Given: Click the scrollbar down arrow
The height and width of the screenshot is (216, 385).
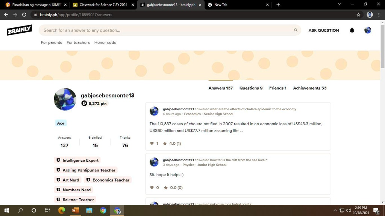Looking at the screenshot, I should point(382,202).
